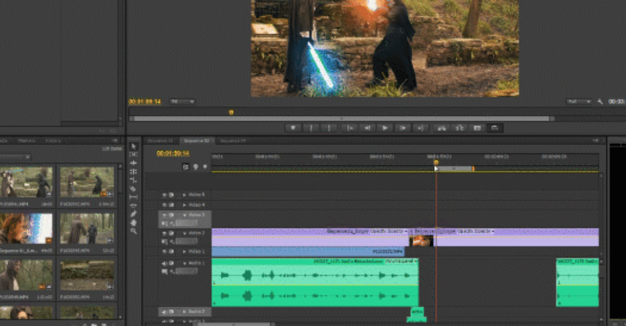Add marker using timeline marker icon
Viewport: 626px width, 326px height.
pos(205,167)
